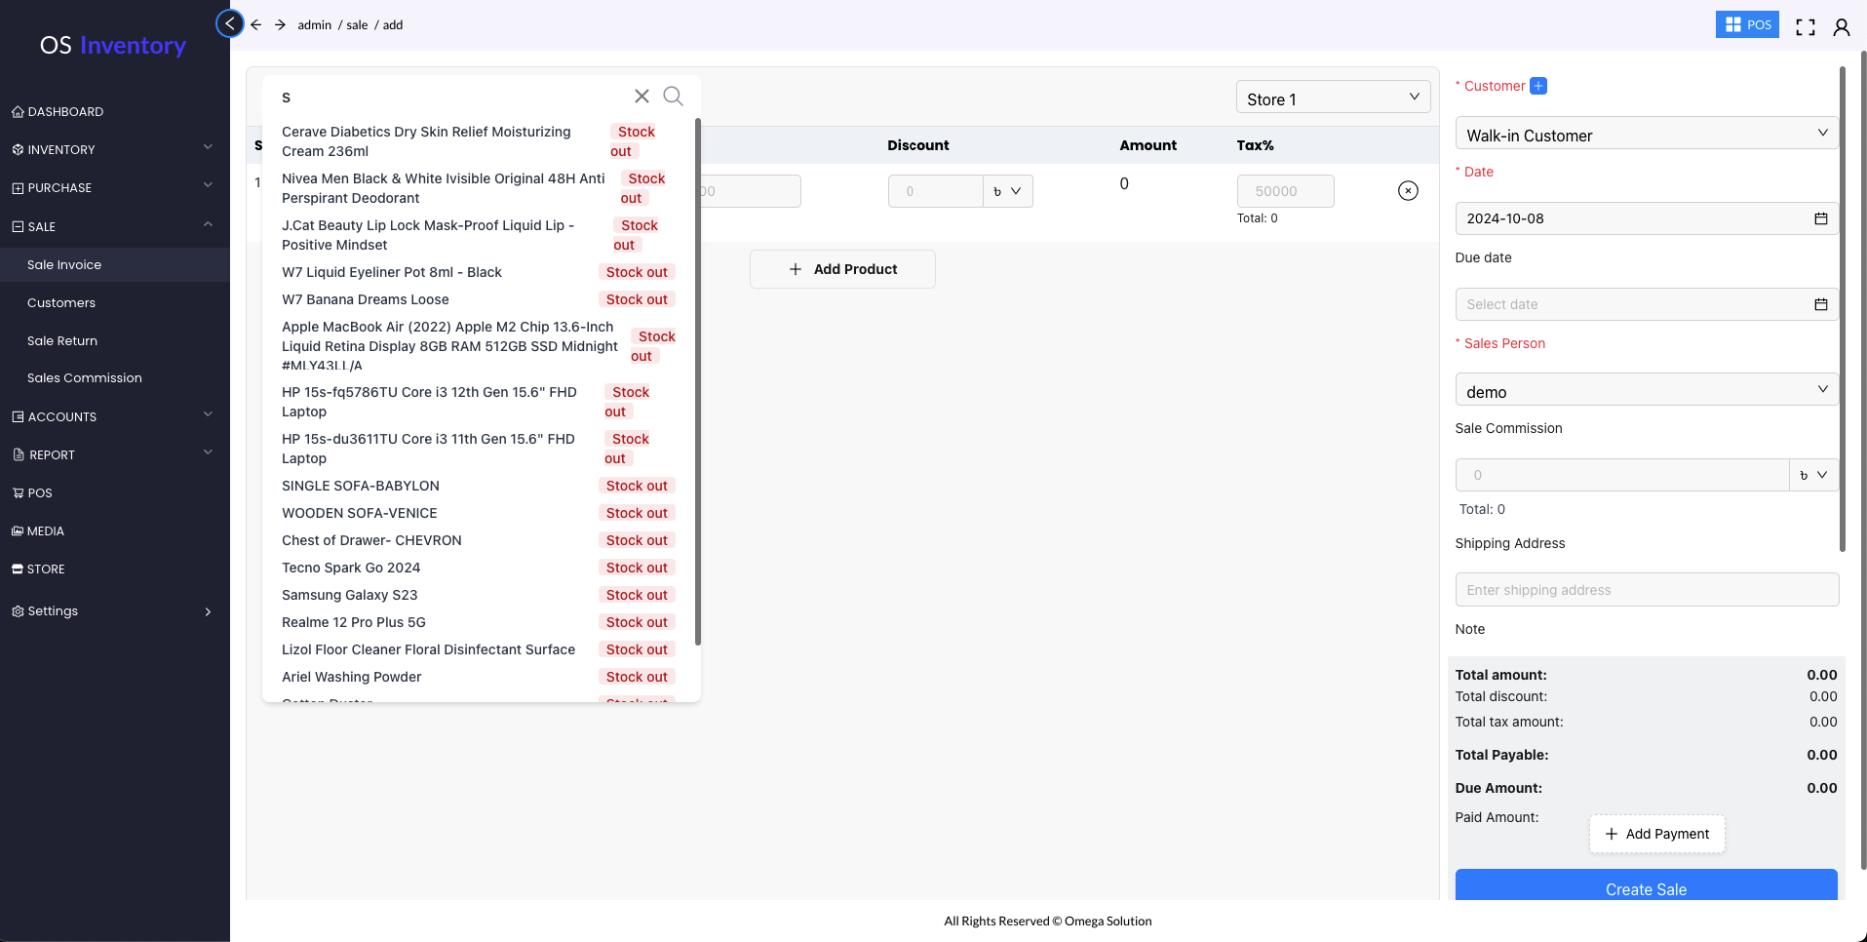Remove the product row with circled X
This screenshot has width=1867, height=942.
pos(1408,191)
